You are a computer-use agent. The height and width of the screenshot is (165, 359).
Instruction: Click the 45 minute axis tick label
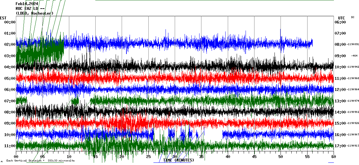[x=254, y=157]
